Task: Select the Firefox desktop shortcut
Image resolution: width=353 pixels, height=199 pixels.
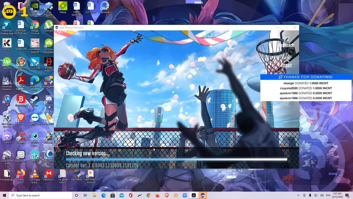Action: [x=21, y=175]
